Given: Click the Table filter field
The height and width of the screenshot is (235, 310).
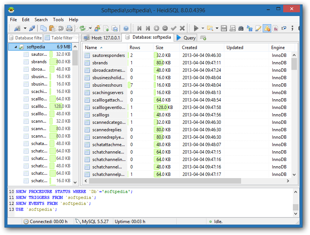Looking at the screenshot, I should point(61,38).
